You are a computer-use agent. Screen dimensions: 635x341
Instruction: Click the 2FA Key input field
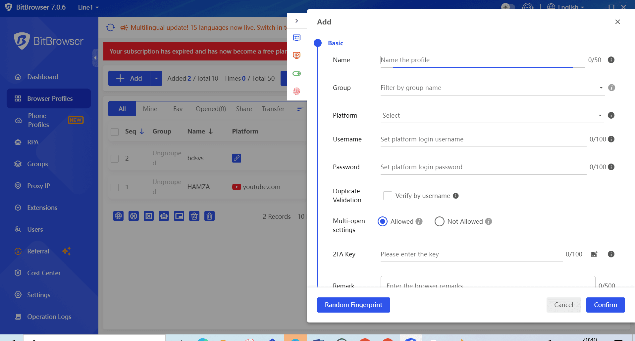(x=471, y=254)
